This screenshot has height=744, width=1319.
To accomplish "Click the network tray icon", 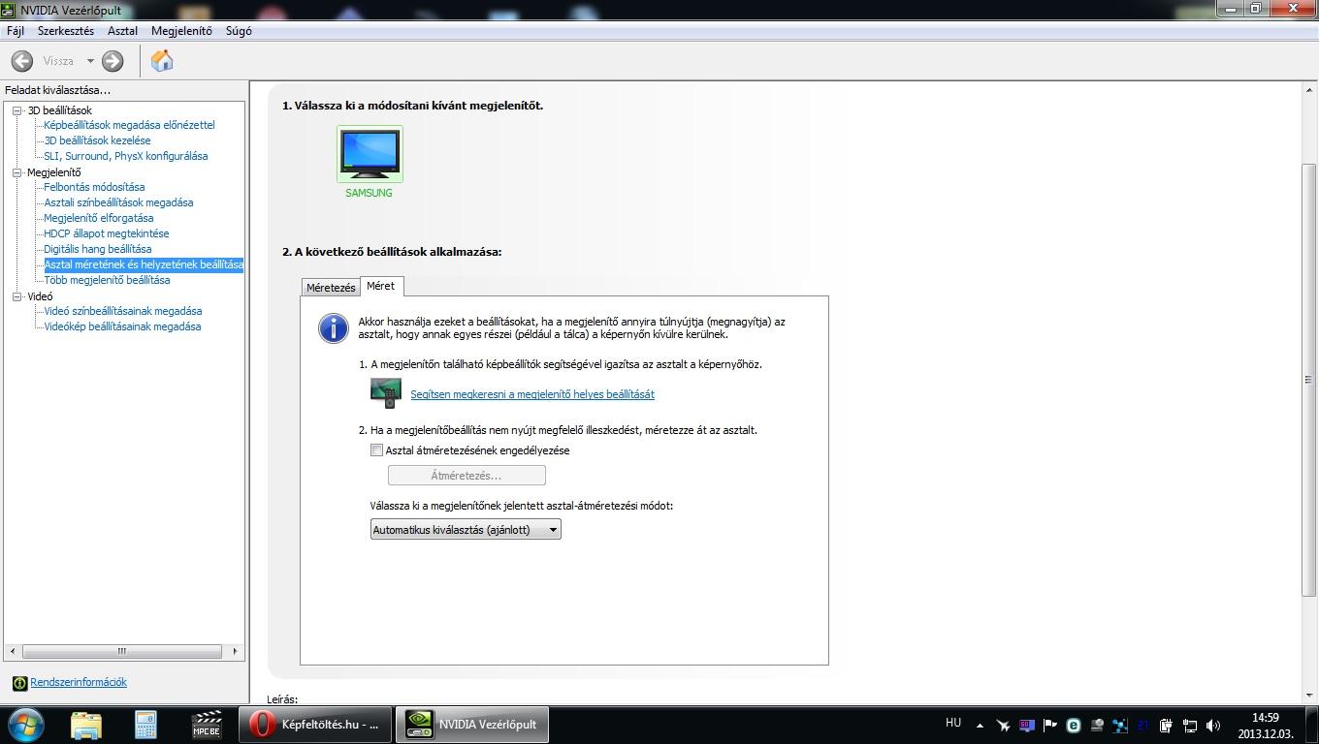I will (x=1189, y=725).
